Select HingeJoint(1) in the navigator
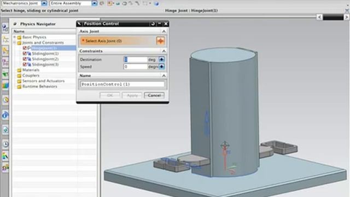 point(44,48)
